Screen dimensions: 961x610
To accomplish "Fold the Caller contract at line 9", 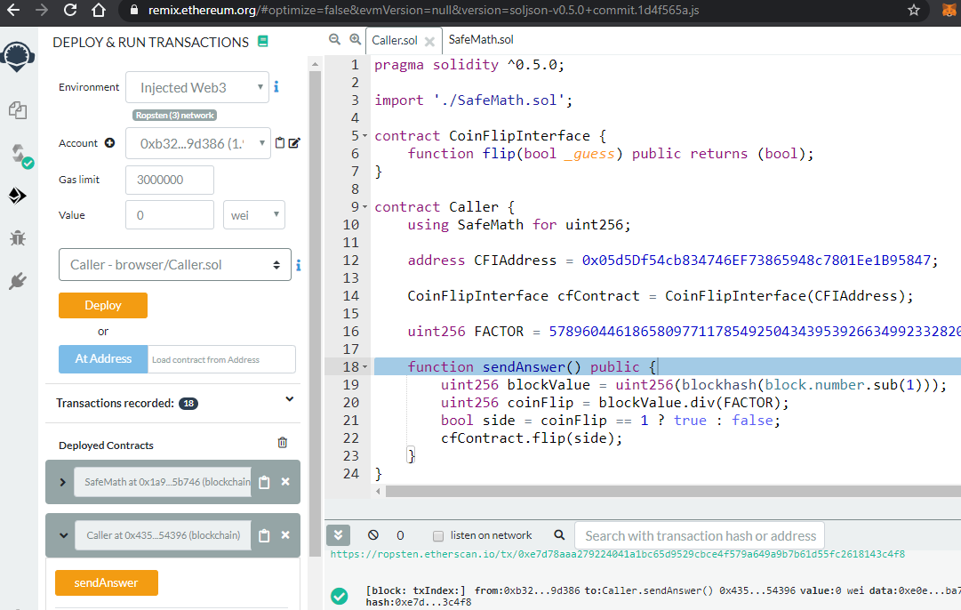I will (365, 207).
